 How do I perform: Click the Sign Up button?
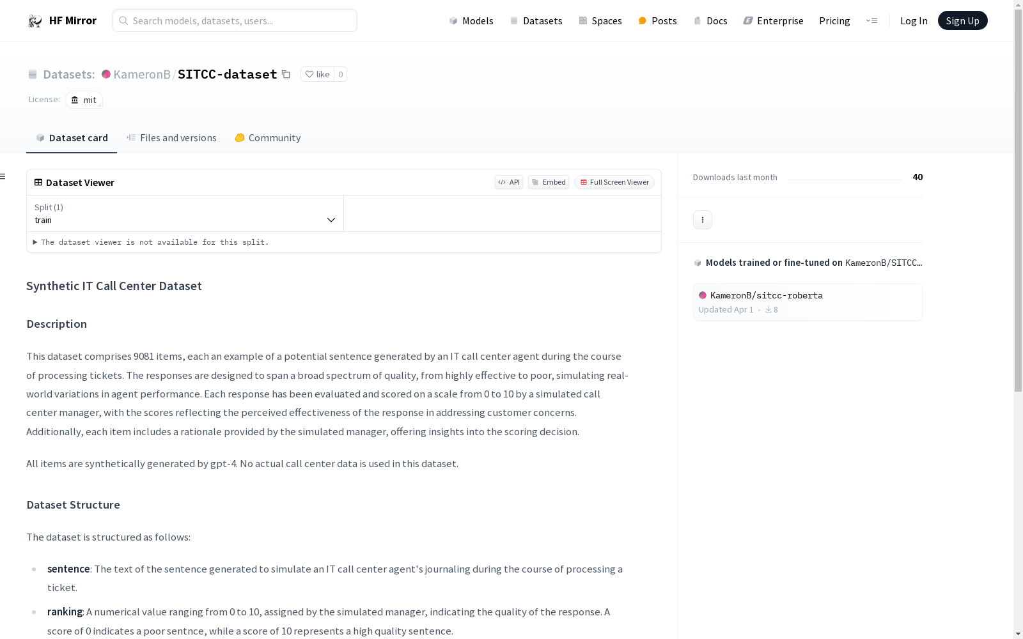[x=962, y=20]
